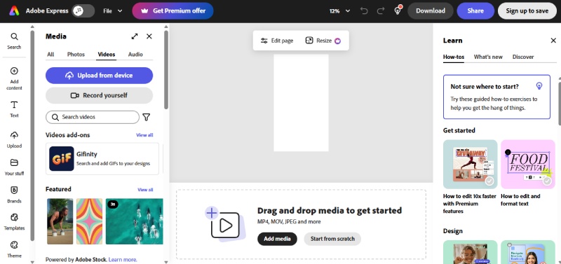
Task: Open the lightbulb tips icon
Action: (398, 11)
